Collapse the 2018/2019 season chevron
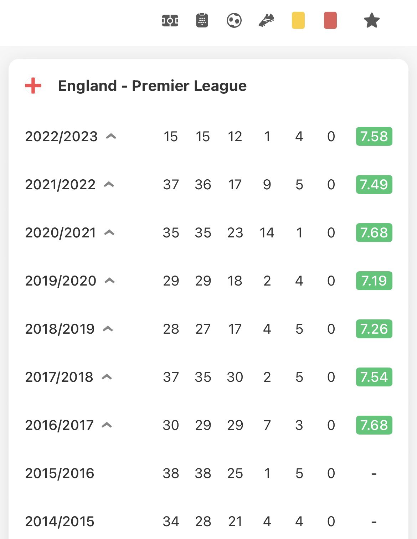This screenshot has width=417, height=539. [x=108, y=329]
